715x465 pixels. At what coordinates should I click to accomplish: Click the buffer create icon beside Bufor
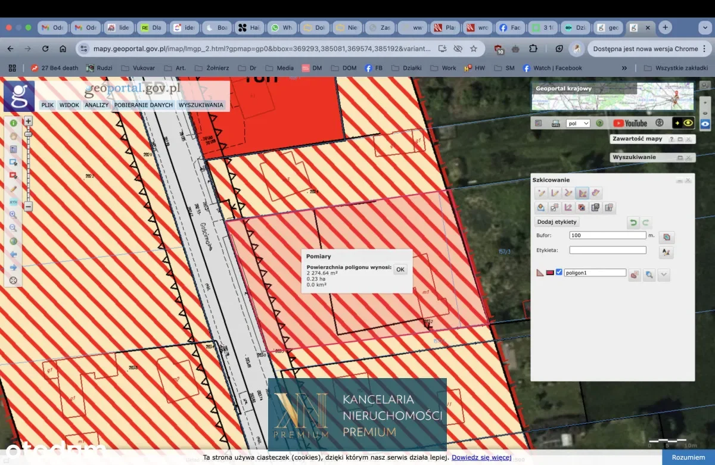click(666, 237)
